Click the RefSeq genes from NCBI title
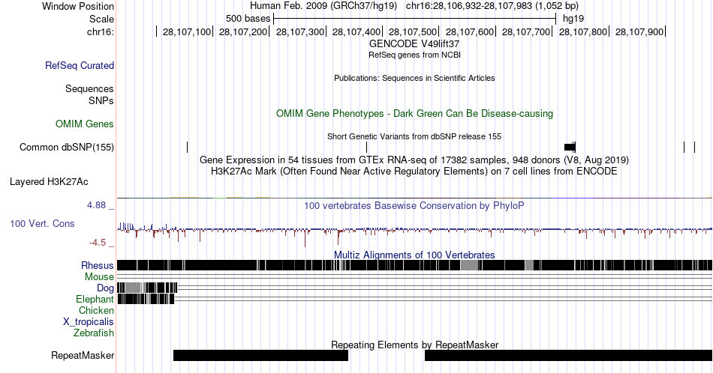The width and height of the screenshot is (713, 373). (x=414, y=55)
